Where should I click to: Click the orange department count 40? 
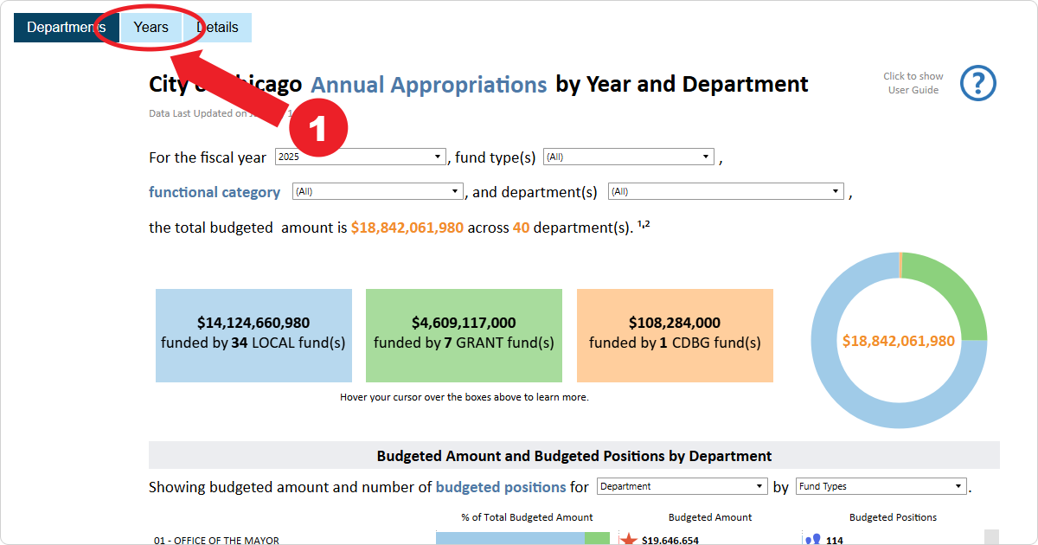coord(521,228)
